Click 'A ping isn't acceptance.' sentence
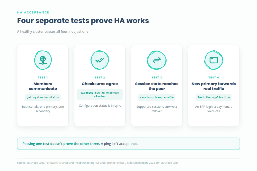Image resolution: width=257 pixels, height=171 pixels. point(119,144)
